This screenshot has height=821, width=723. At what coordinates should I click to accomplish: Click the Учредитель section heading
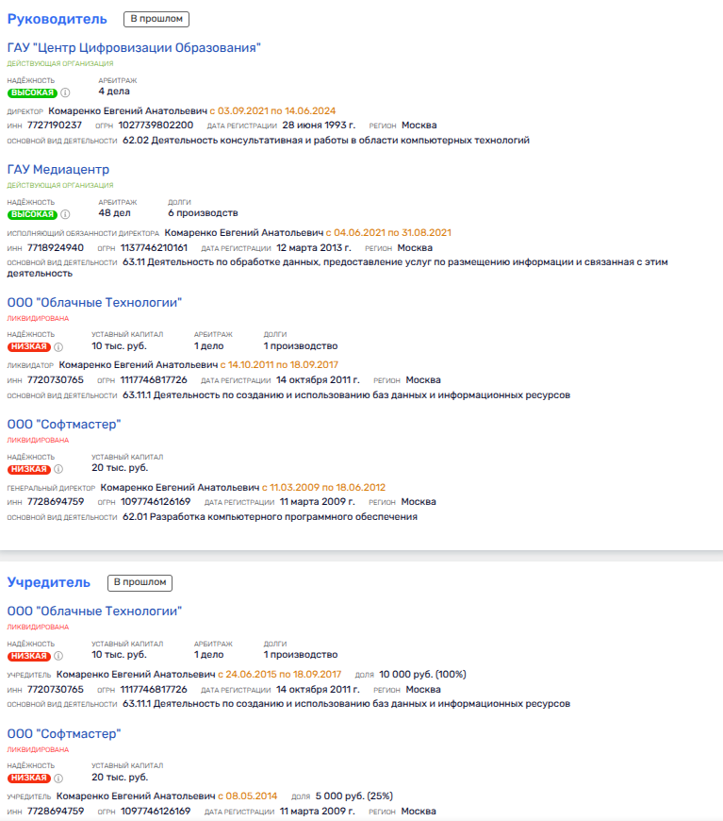click(x=49, y=582)
